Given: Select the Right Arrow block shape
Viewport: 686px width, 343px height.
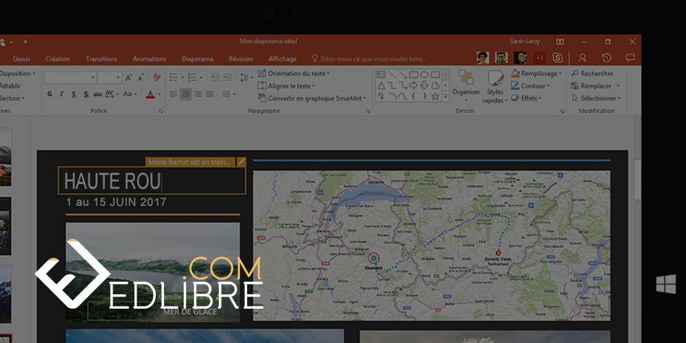Looking at the screenshot, I should (414, 85).
